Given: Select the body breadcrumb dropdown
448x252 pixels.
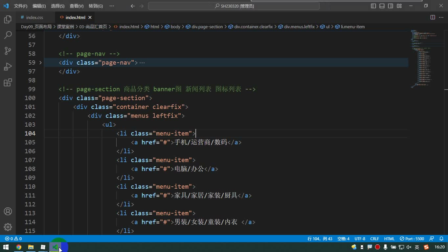Looking at the screenshot, I should 173,27.
